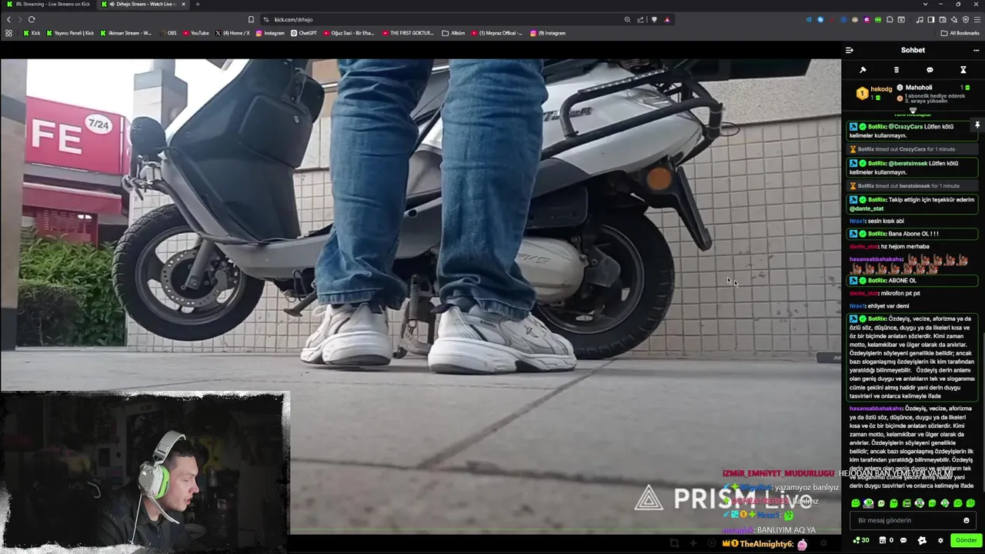985x554 pixels.
Task: Click the green Gönder send button
Action: [966, 540]
